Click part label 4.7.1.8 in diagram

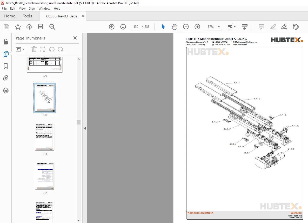[x=283, y=115]
